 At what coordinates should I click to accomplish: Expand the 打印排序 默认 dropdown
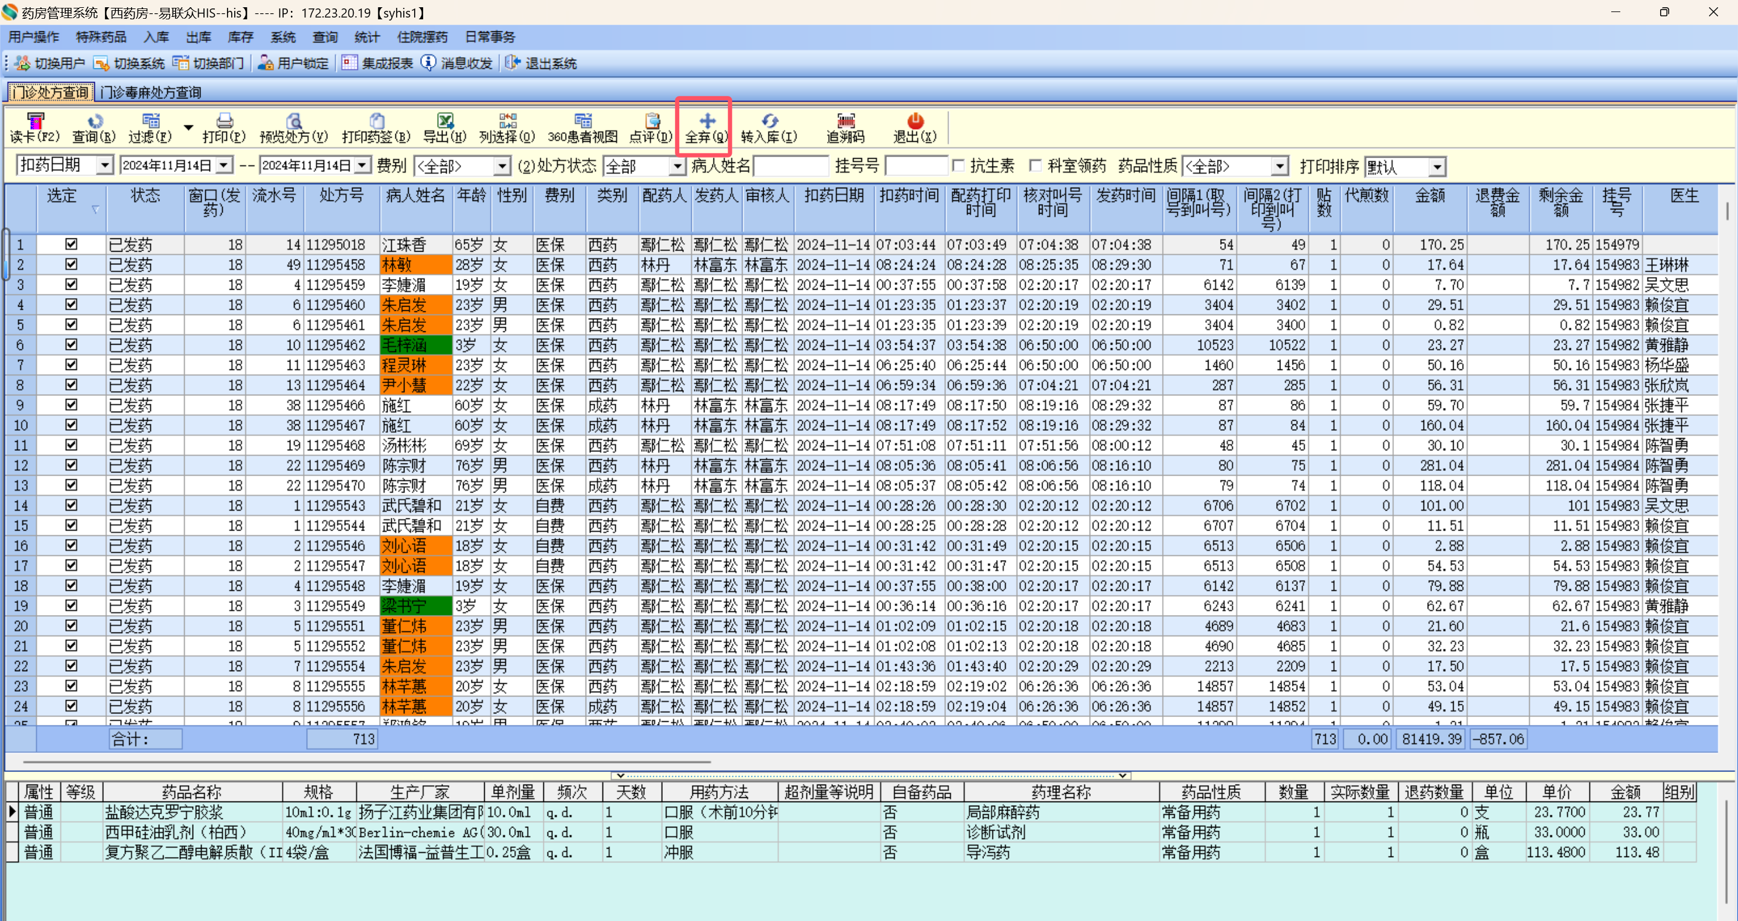pyautogui.click(x=1438, y=167)
